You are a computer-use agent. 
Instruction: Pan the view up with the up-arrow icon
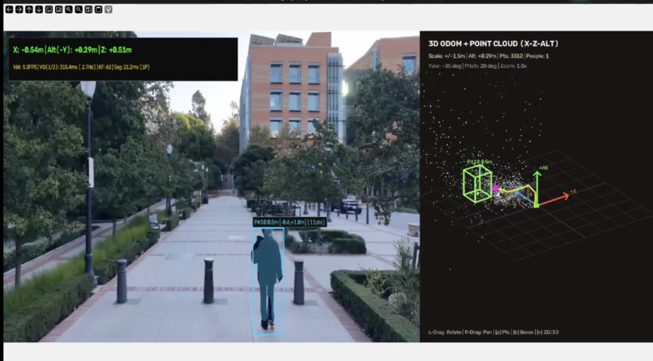click(x=29, y=9)
